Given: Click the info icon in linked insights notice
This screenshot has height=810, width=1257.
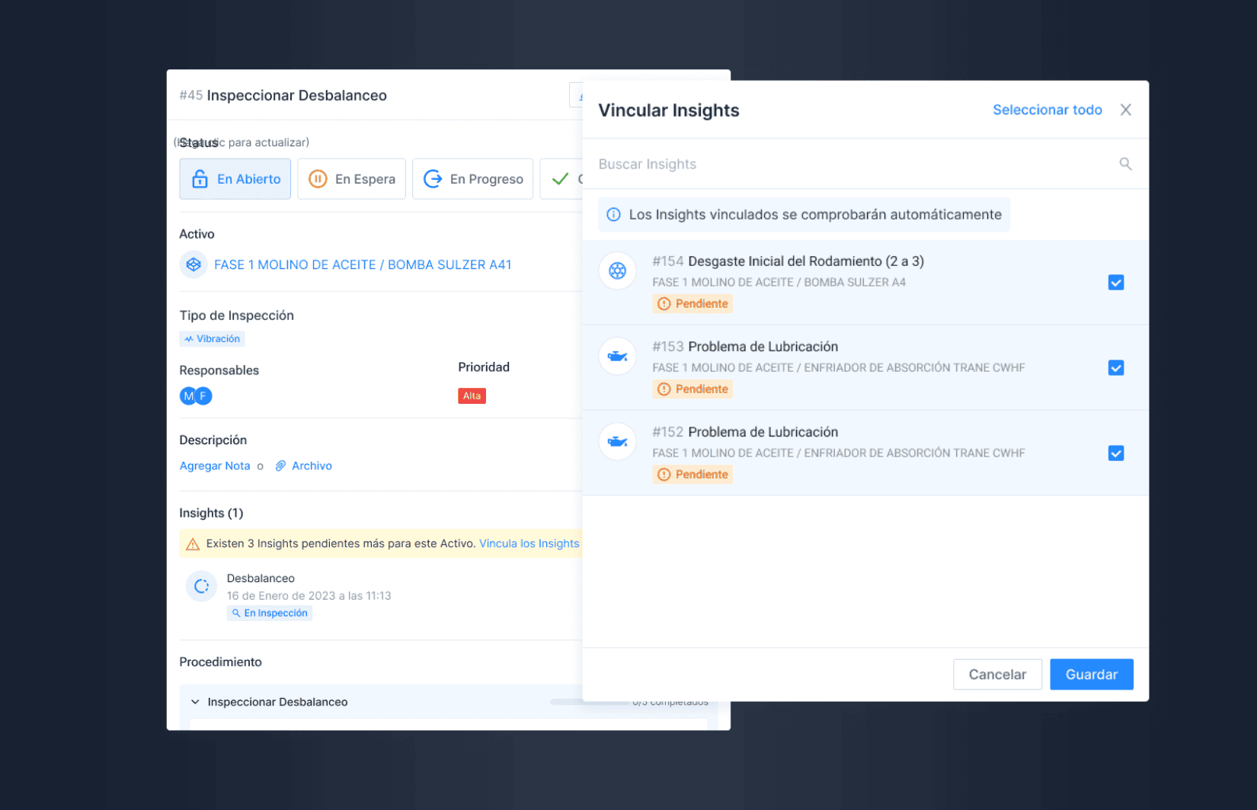Looking at the screenshot, I should (613, 215).
